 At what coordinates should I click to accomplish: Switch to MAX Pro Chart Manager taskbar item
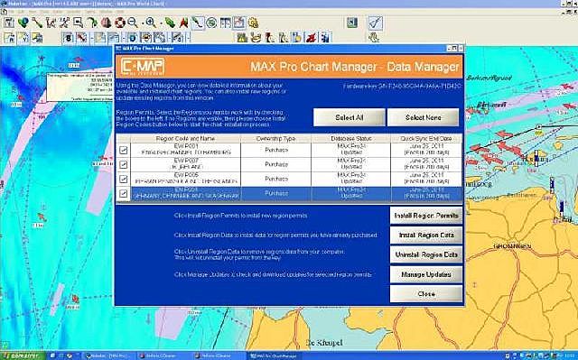[274, 356]
